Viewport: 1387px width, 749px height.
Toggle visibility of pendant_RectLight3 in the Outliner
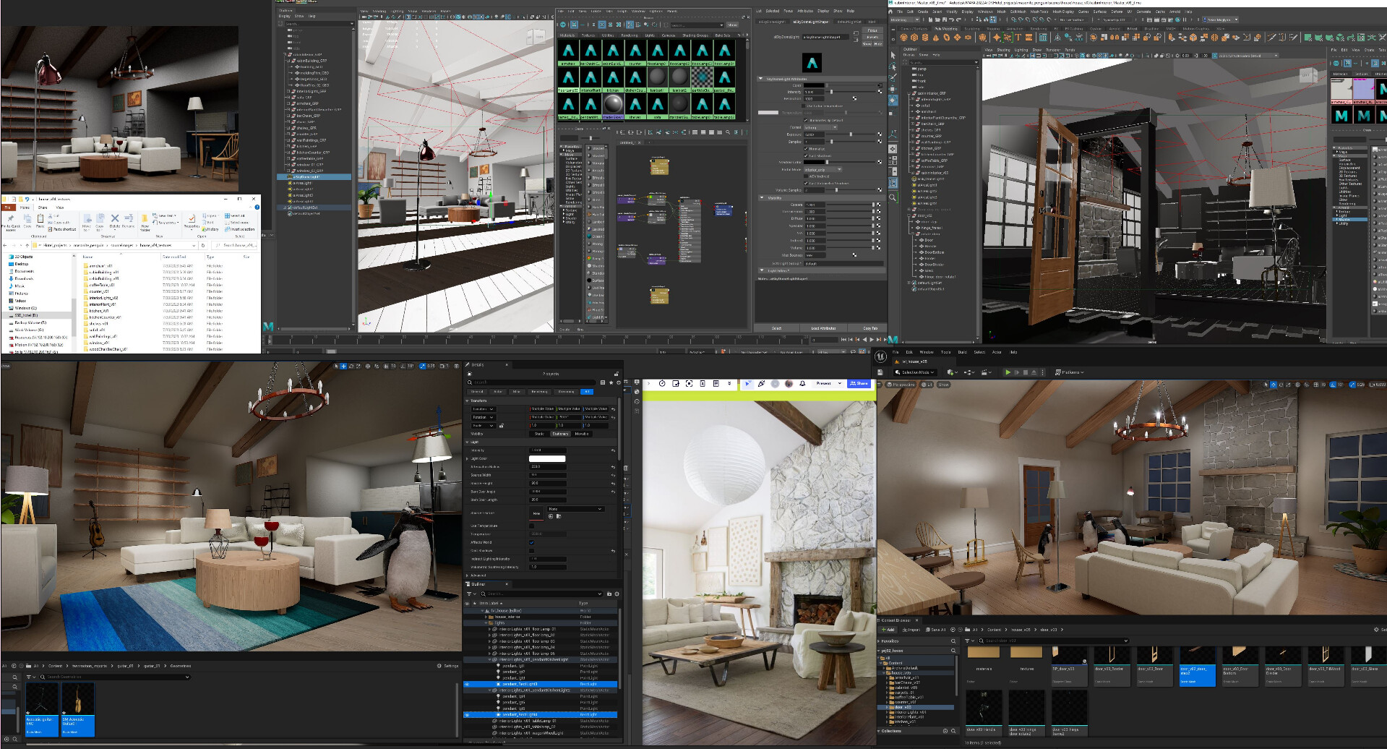click(467, 684)
